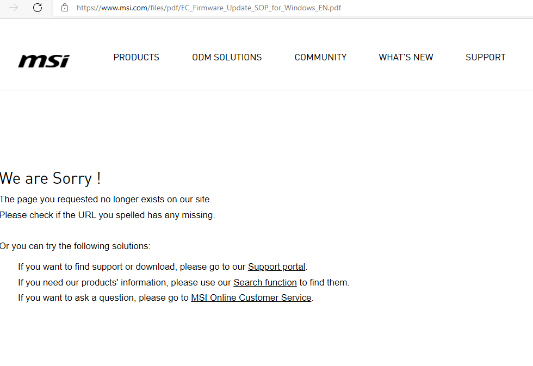This screenshot has height=366, width=533.
Task: Open the WHAT'S NEW menu
Action: pyautogui.click(x=406, y=57)
